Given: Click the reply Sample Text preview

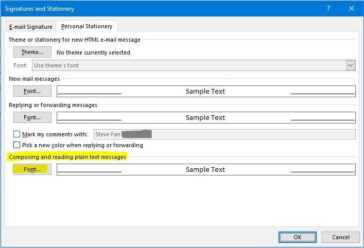Looking at the screenshot, I should coord(205,117).
